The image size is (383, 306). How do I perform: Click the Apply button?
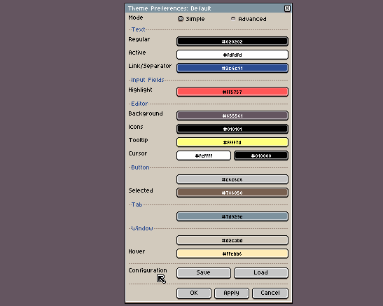232,293
